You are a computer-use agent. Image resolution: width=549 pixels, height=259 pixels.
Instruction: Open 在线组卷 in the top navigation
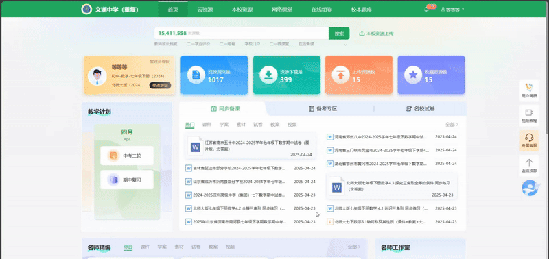[x=322, y=10]
